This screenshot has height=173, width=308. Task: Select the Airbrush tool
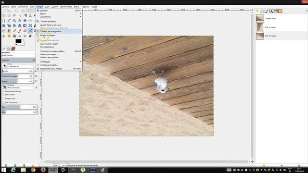(x=30, y=31)
